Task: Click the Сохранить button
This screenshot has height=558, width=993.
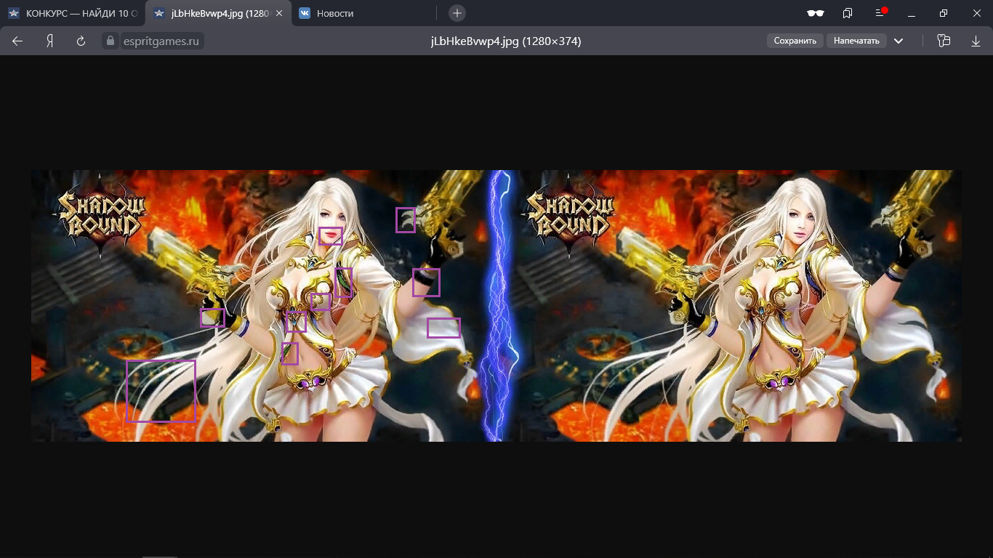Action: click(795, 41)
